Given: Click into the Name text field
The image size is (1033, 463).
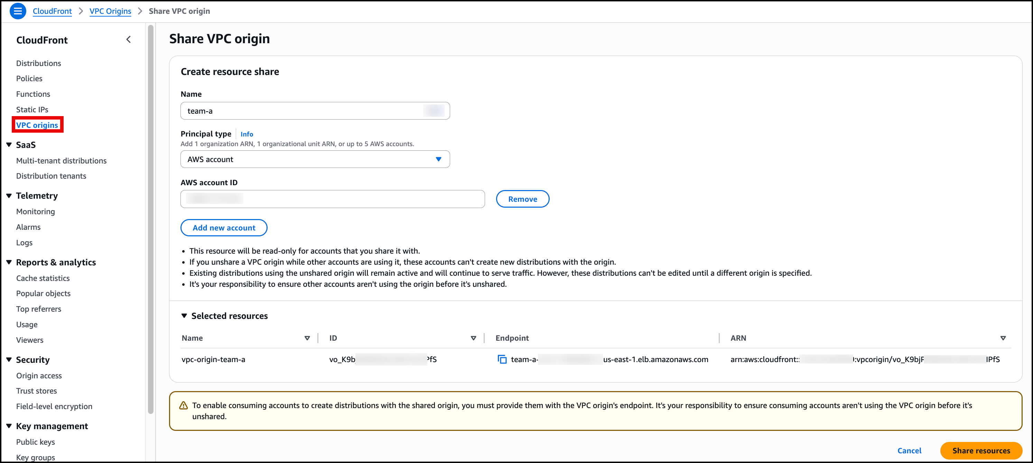Looking at the screenshot, I should pos(315,111).
